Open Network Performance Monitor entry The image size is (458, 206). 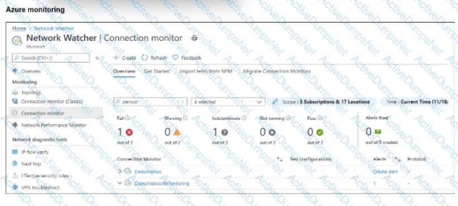pyautogui.click(x=49, y=125)
